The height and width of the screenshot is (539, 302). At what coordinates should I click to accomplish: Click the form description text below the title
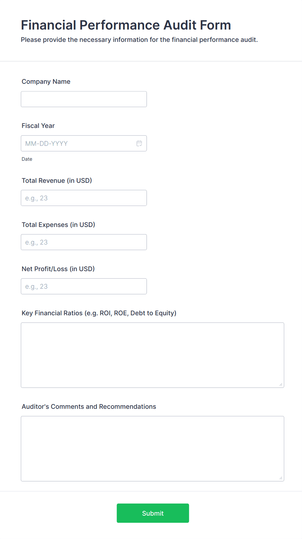[139, 40]
